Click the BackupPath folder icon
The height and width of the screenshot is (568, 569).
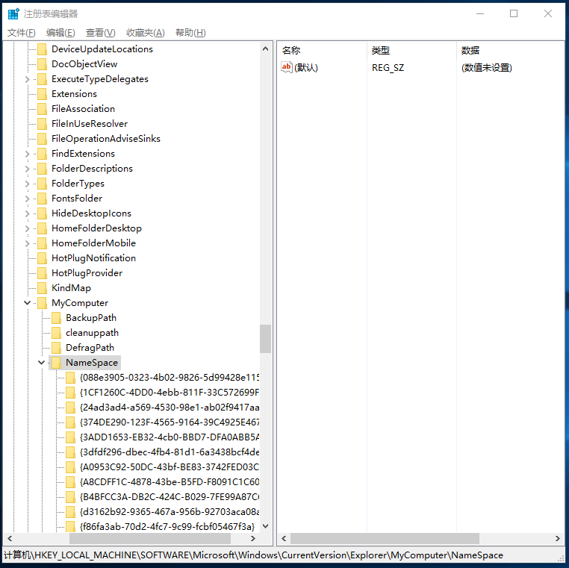pos(56,318)
